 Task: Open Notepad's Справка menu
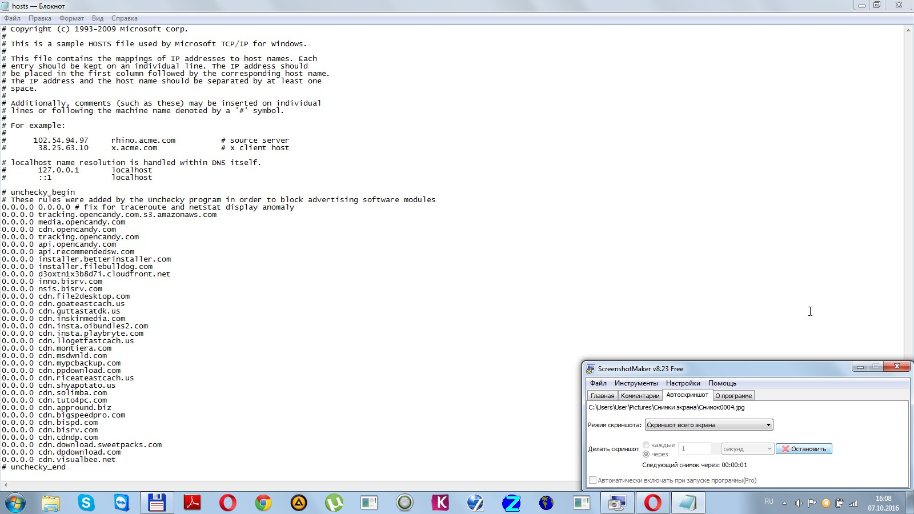(125, 18)
